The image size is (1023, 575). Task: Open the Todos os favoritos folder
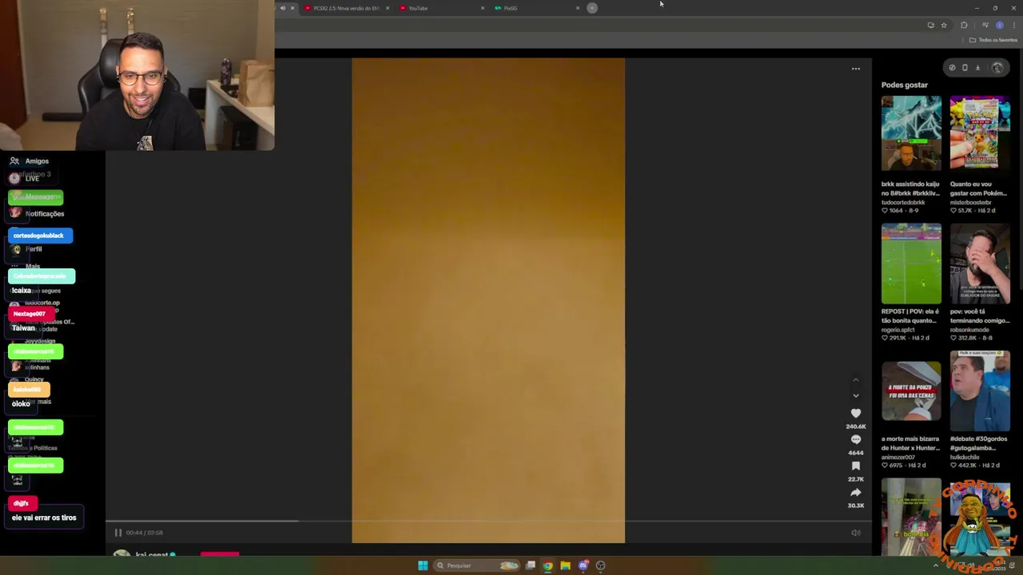point(993,40)
